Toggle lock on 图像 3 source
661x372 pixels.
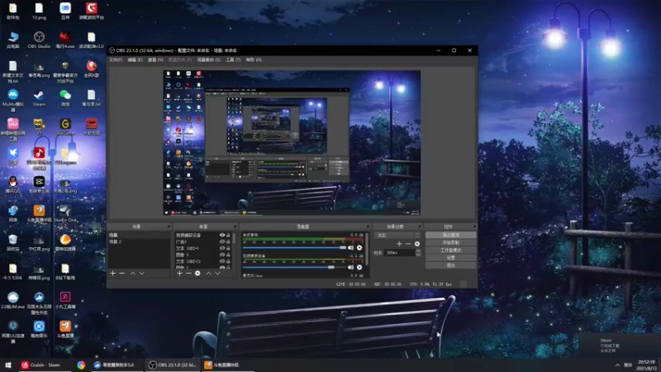pyautogui.click(x=229, y=255)
